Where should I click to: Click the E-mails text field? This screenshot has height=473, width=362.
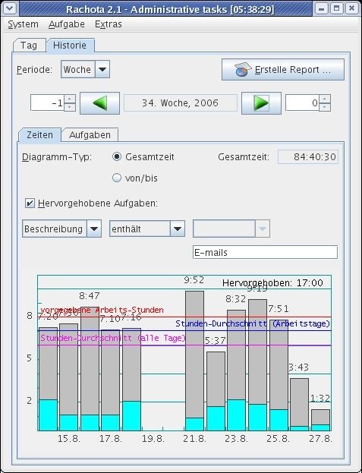click(x=266, y=252)
